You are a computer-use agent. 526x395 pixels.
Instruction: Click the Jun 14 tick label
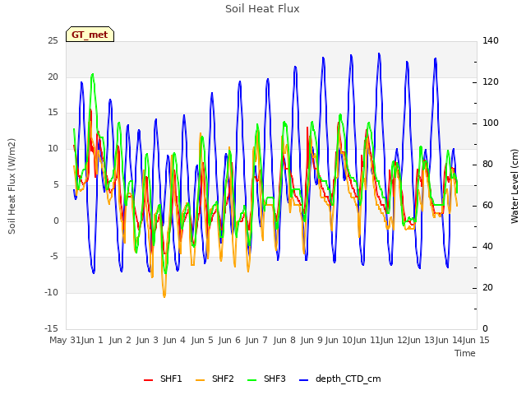pos(450,340)
